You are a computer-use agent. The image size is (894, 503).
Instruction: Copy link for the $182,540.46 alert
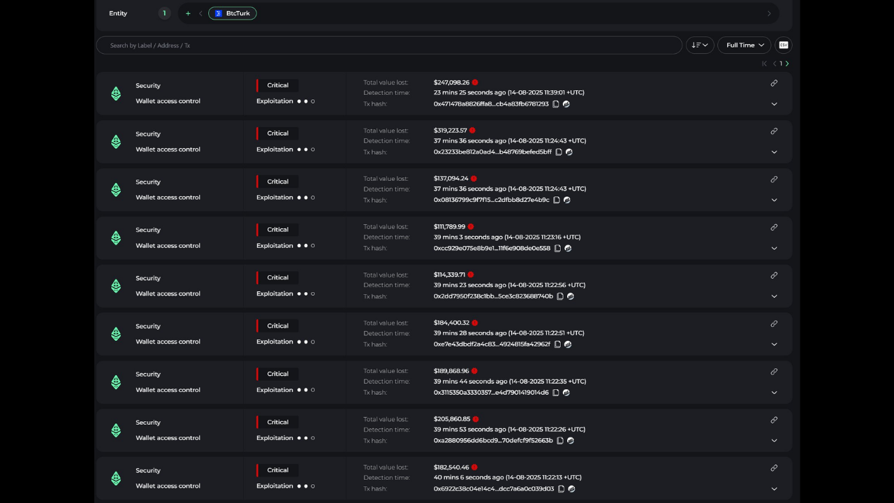pos(774,468)
